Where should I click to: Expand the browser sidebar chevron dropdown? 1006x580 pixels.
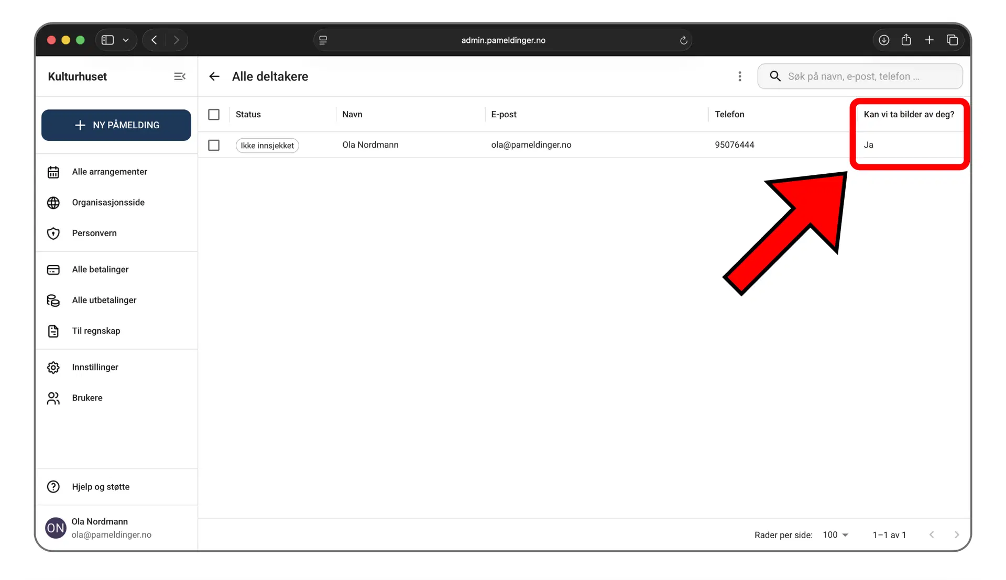tap(126, 40)
